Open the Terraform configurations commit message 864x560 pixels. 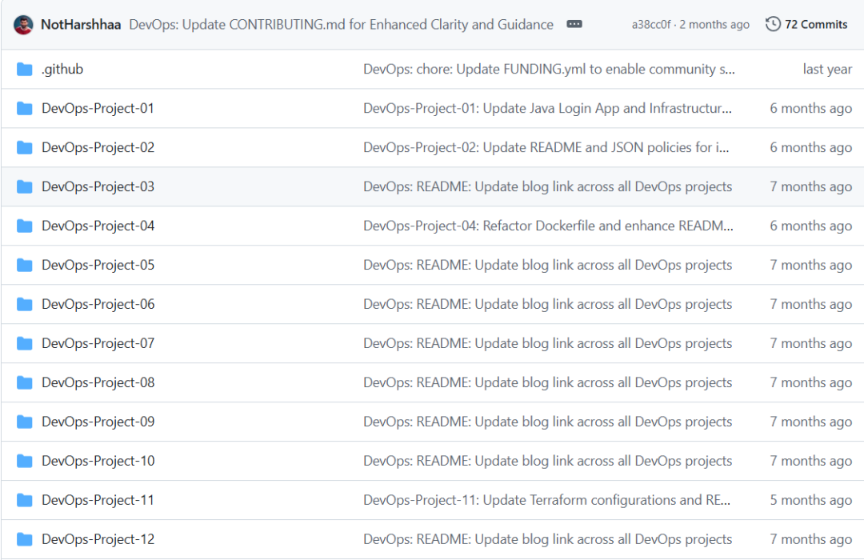point(546,500)
